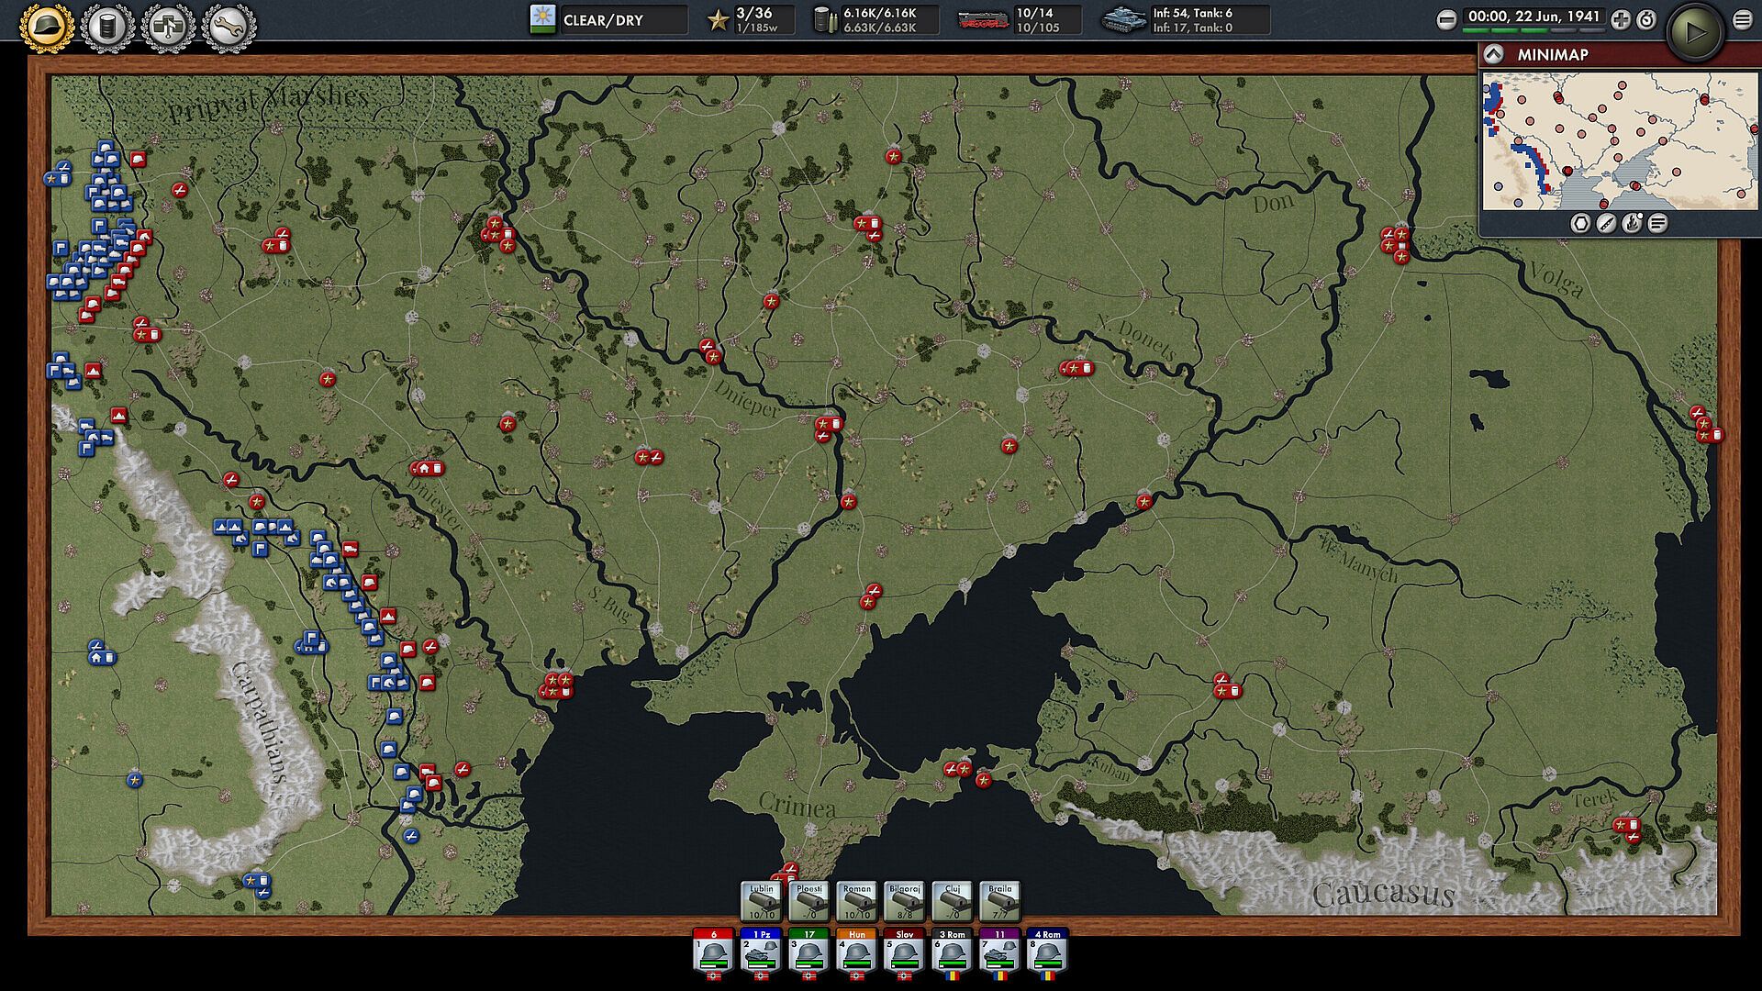Click the 10/14 rail capacity readout

click(x=1034, y=13)
